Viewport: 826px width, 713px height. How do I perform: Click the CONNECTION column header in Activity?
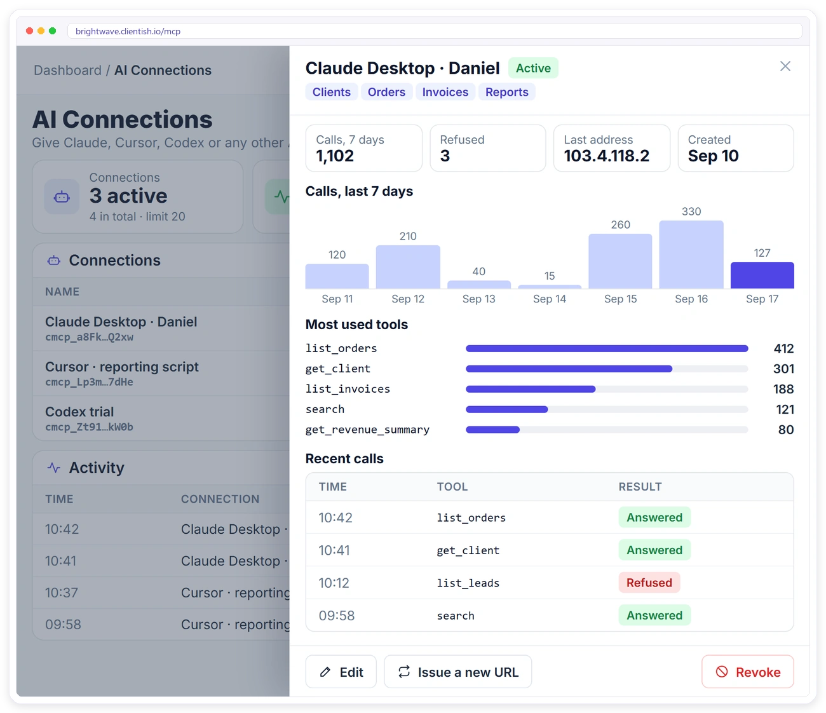tap(220, 499)
